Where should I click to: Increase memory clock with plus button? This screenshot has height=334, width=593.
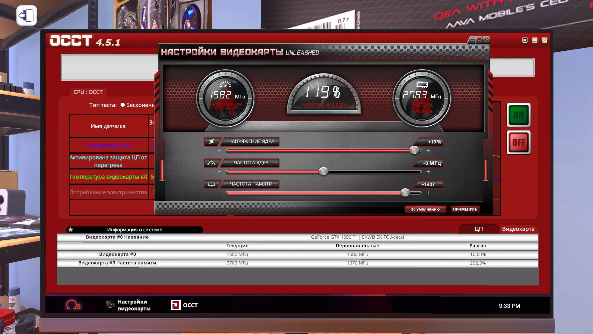(x=428, y=193)
